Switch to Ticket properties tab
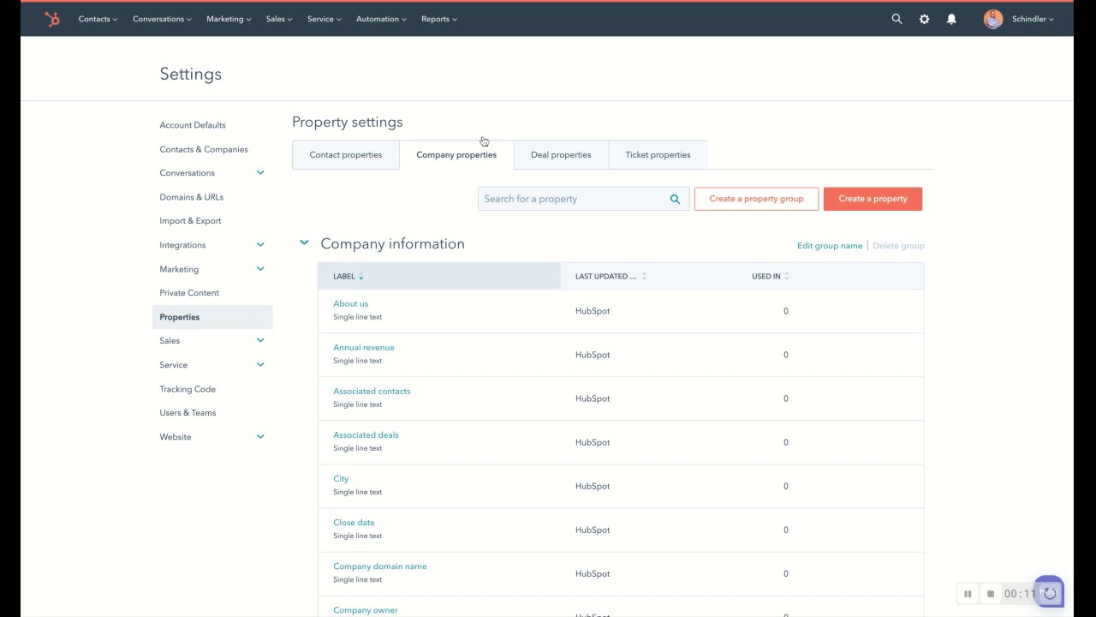 click(x=658, y=155)
